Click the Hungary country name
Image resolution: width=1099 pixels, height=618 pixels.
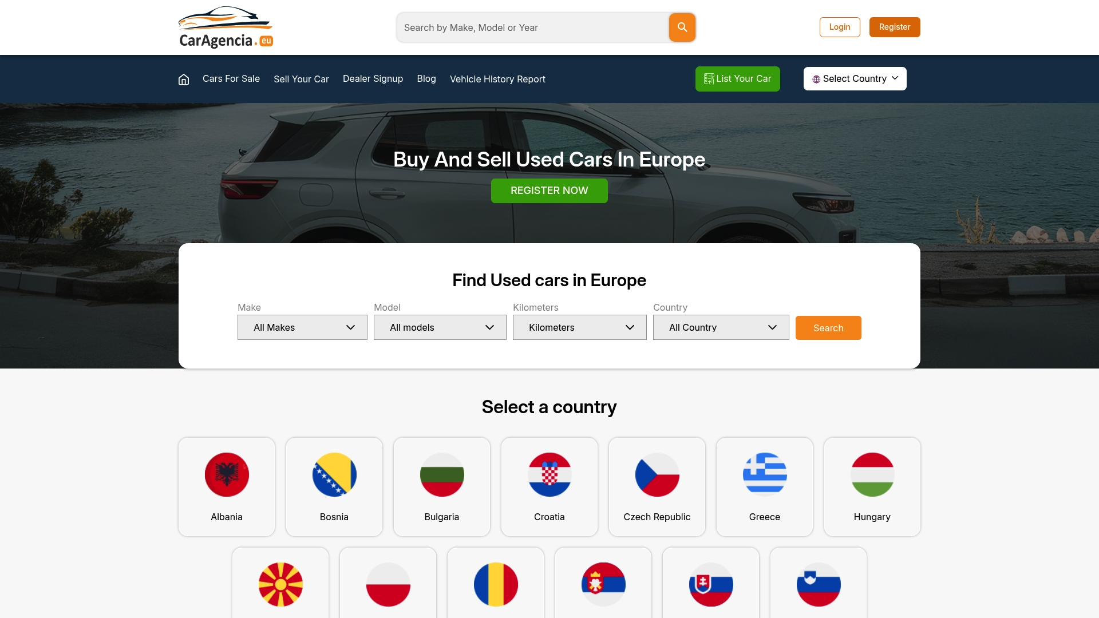click(x=872, y=517)
